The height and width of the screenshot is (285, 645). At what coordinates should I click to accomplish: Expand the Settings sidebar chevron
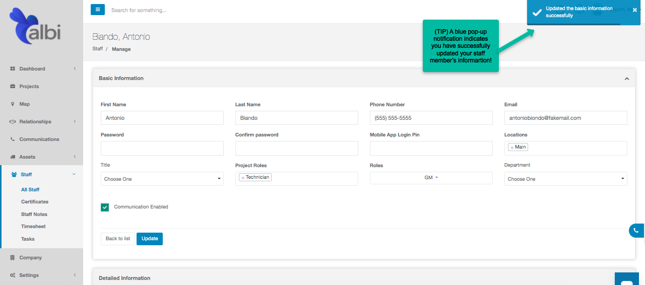click(75, 275)
